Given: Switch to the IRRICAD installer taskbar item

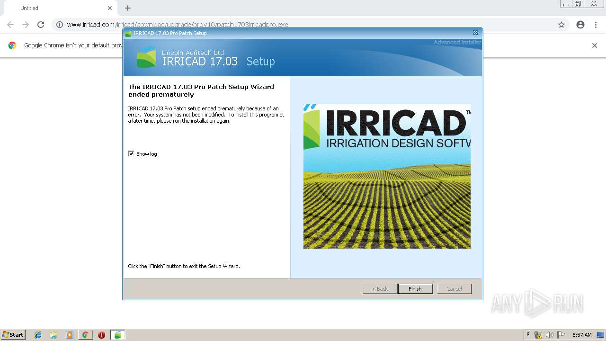Looking at the screenshot, I should click(x=118, y=335).
